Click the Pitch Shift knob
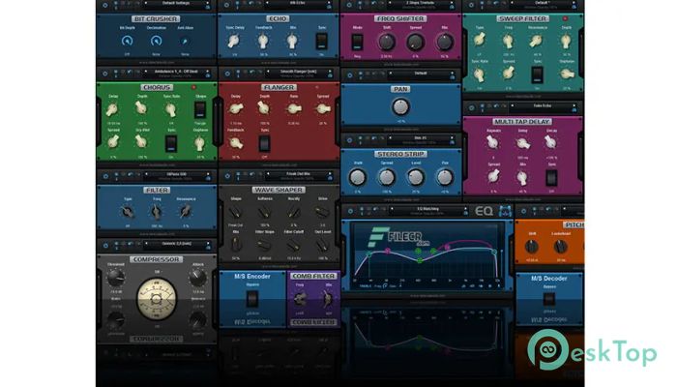 tap(532, 246)
